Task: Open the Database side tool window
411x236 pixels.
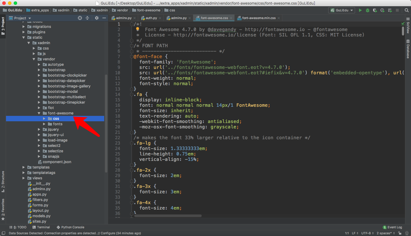Action: pos(408,49)
